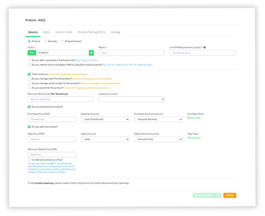Toggle the Track Inventory checkbox
The height and width of the screenshot is (216, 265).
29,74
